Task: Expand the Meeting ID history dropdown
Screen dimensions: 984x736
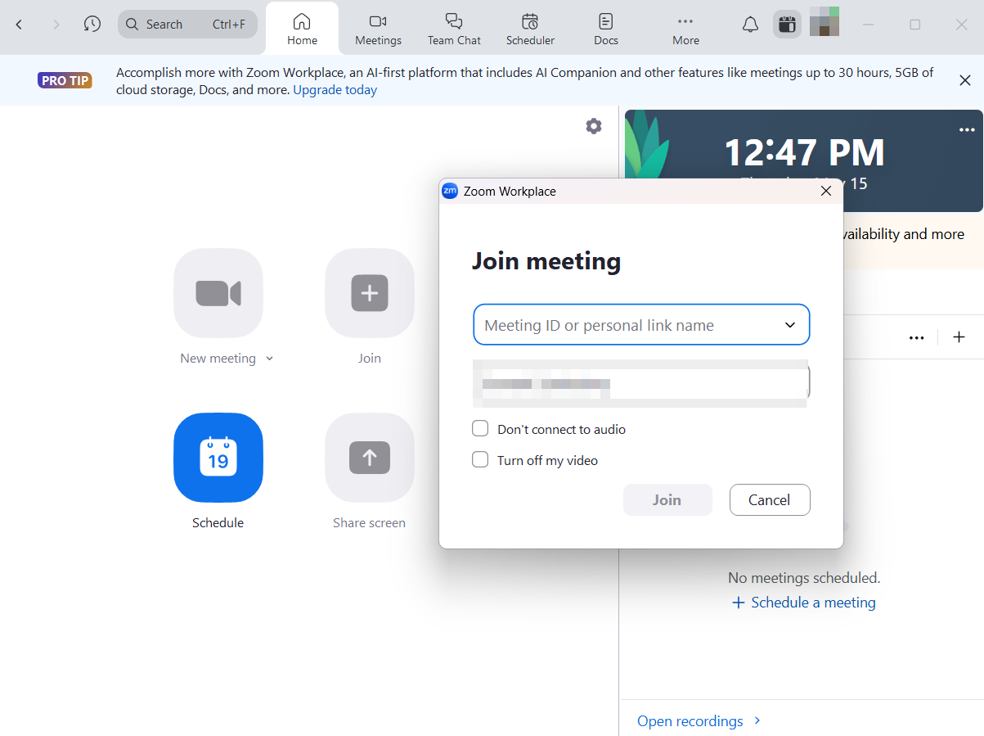Action: [790, 325]
